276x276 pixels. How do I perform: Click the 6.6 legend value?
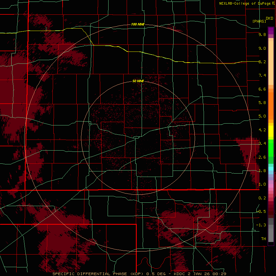pos(262,89)
